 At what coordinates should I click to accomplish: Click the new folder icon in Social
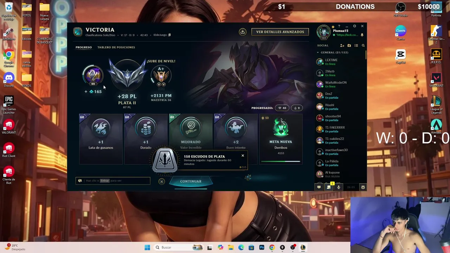tap(349, 45)
